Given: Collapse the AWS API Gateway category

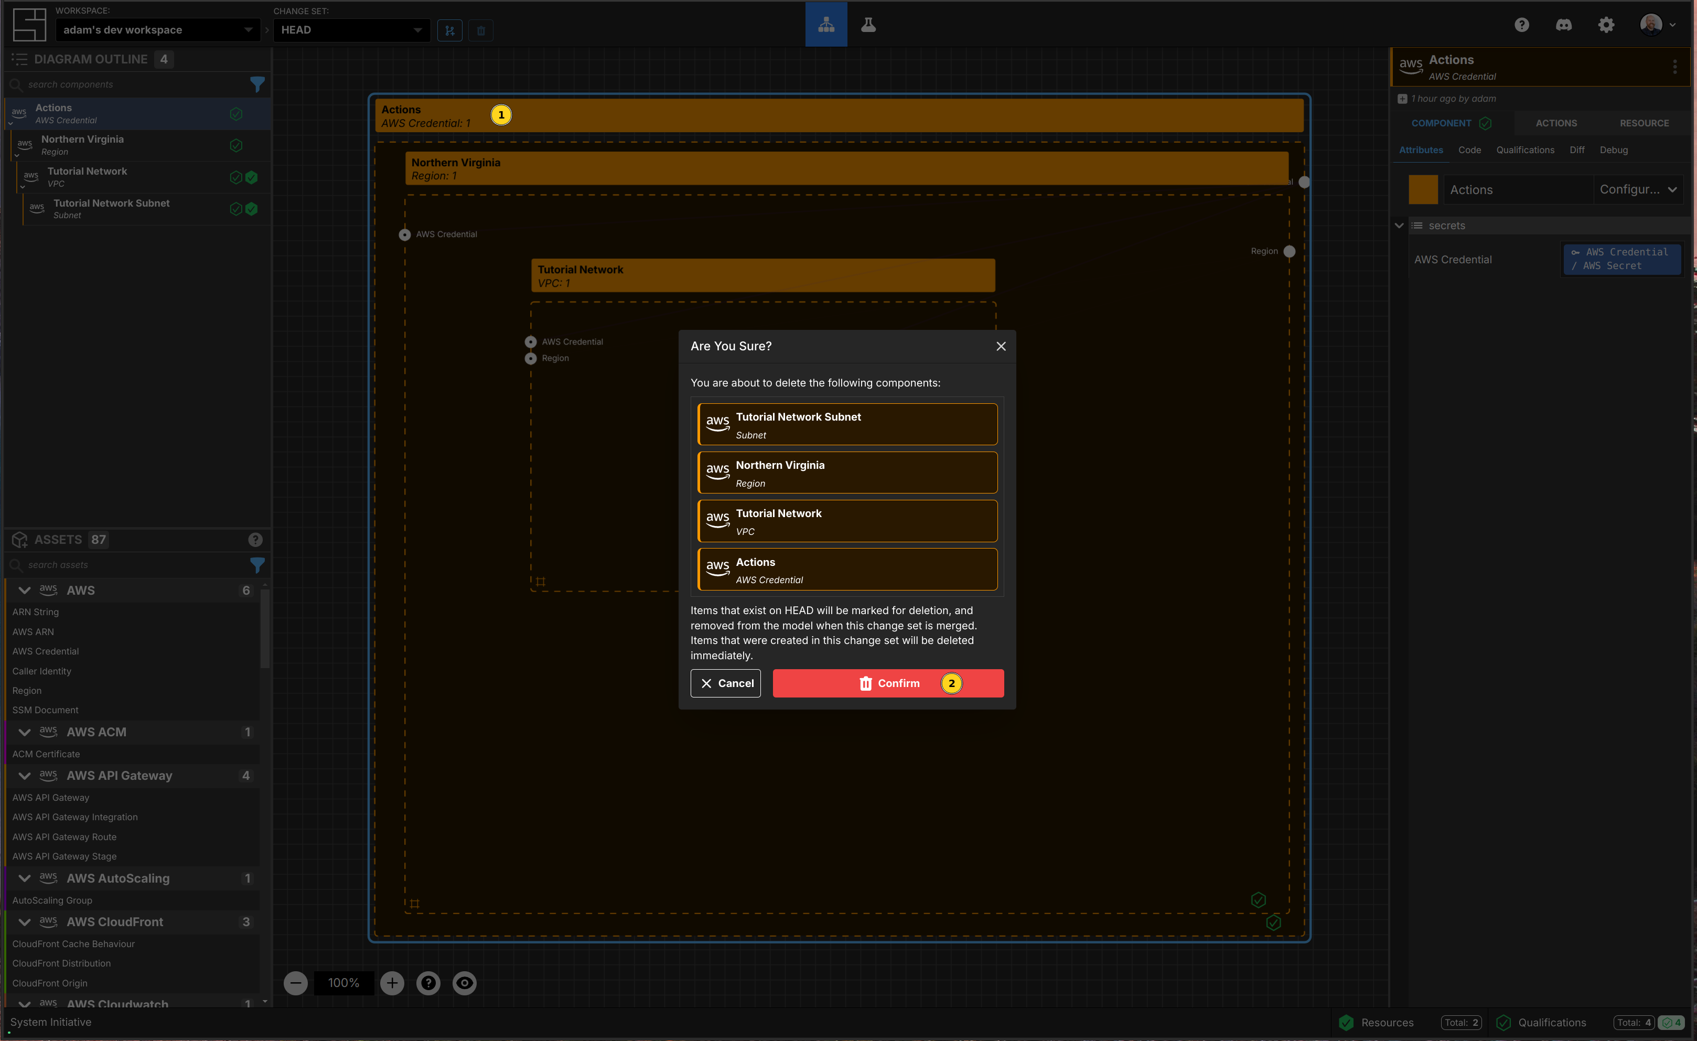Looking at the screenshot, I should 25,776.
